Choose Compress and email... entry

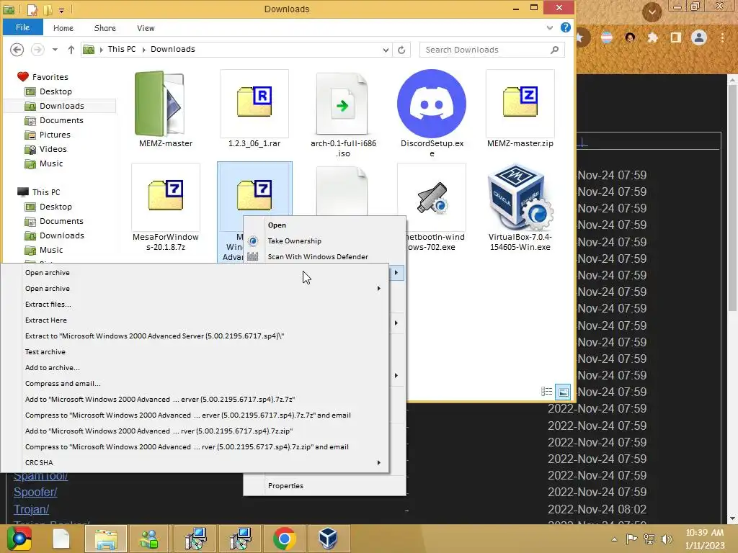(195, 384)
